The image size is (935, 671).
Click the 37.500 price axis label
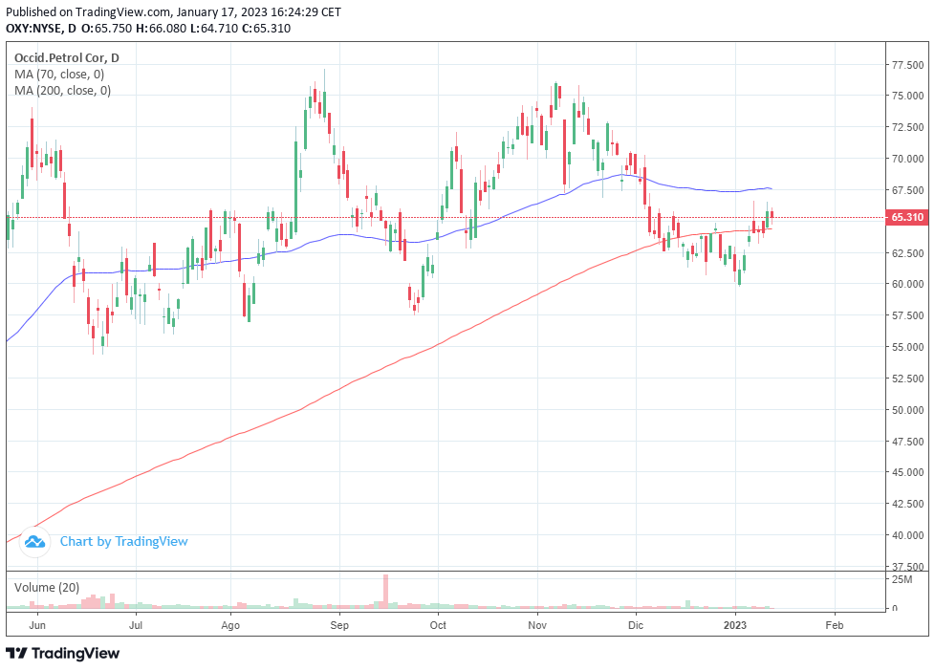tap(907, 567)
